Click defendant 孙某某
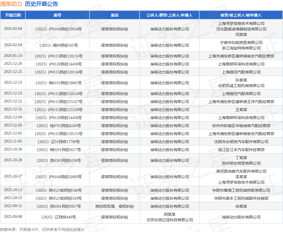Viewport: 283px width, 232px height. pyautogui.click(x=241, y=80)
